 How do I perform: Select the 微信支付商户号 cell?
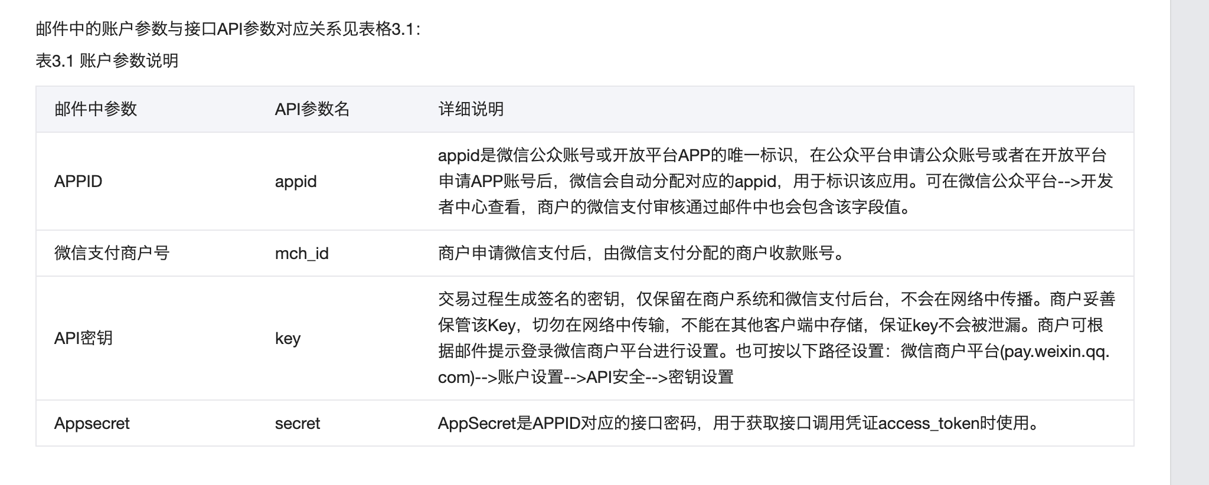(112, 253)
